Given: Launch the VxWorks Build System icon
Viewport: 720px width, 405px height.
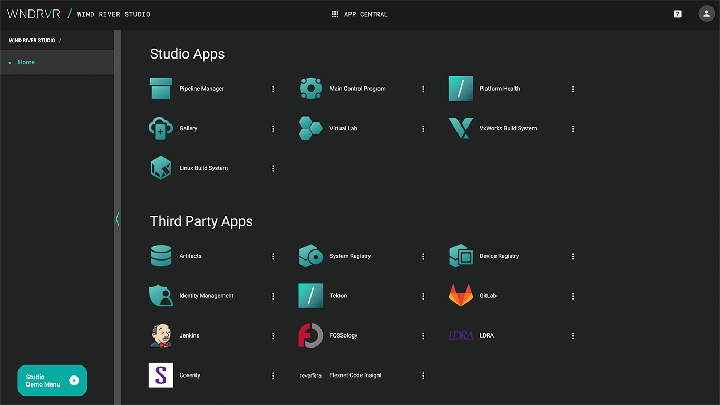Looking at the screenshot, I should coord(461,128).
